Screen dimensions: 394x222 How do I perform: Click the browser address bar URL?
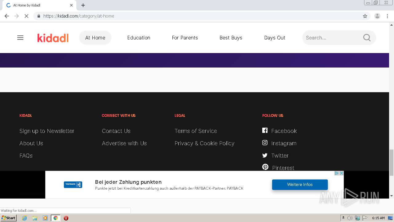78,16
